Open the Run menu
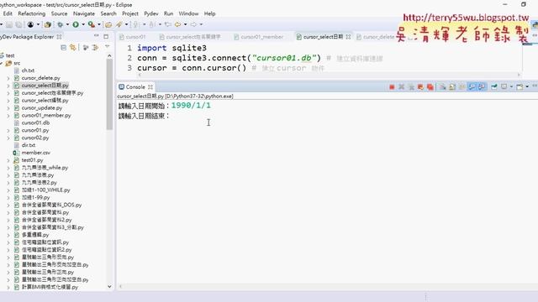The height and width of the screenshot is (302, 538). pyautogui.click(x=168, y=13)
